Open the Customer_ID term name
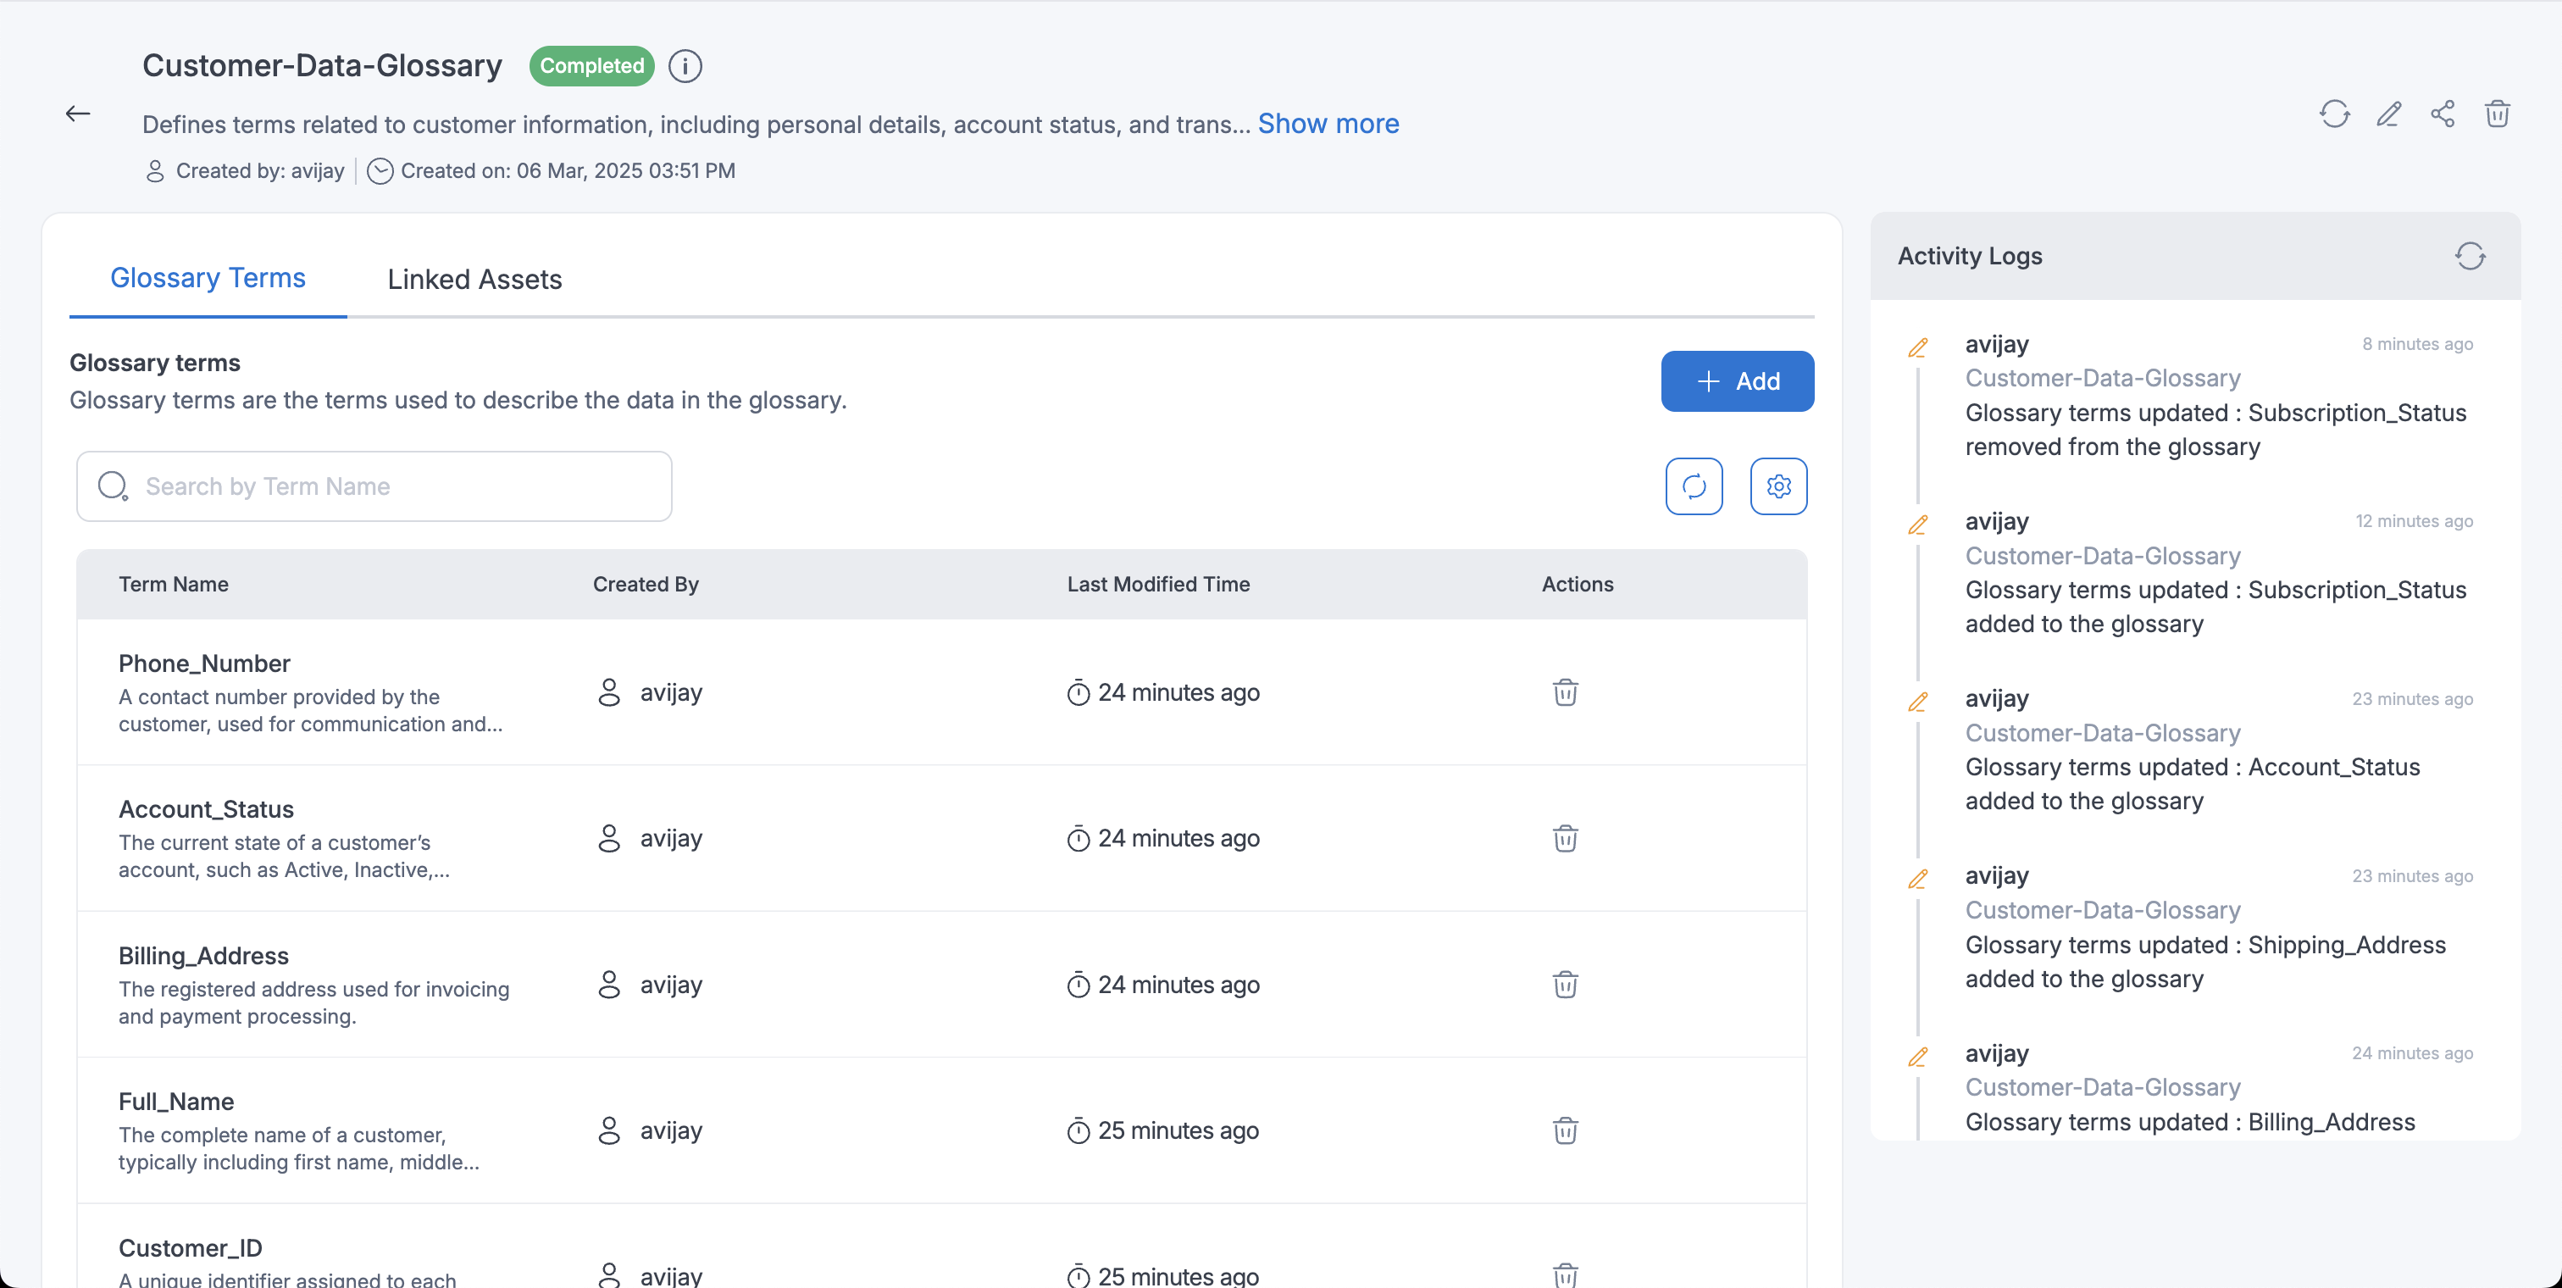 (190, 1247)
